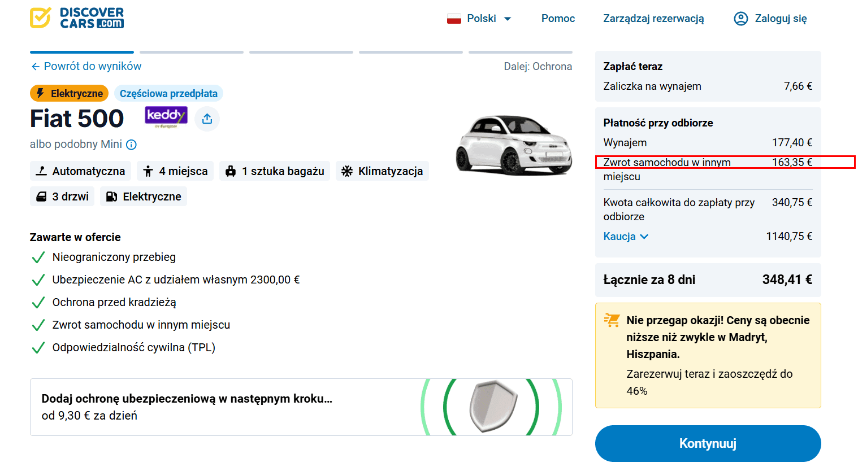Click checkmark beside Zwrot samochodu w innym miejscu
This screenshot has width=858, height=467.
[x=38, y=325]
